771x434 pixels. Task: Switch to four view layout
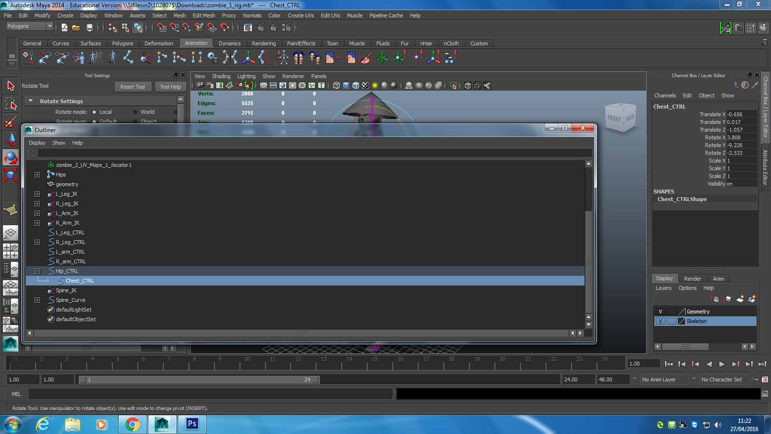10,251
